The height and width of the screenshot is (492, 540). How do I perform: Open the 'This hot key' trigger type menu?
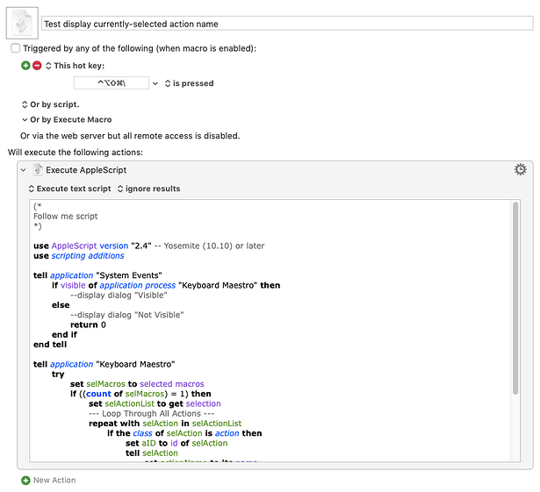point(76,66)
